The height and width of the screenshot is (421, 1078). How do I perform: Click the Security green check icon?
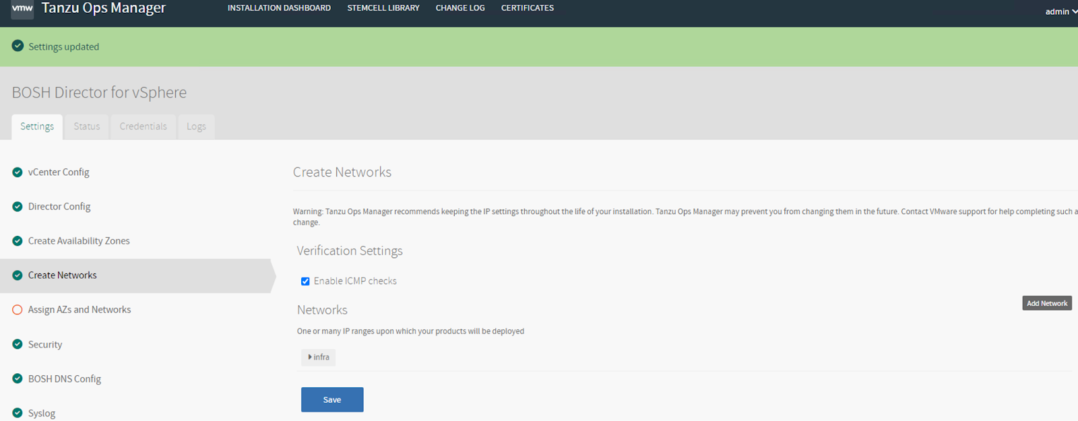pyautogui.click(x=18, y=344)
